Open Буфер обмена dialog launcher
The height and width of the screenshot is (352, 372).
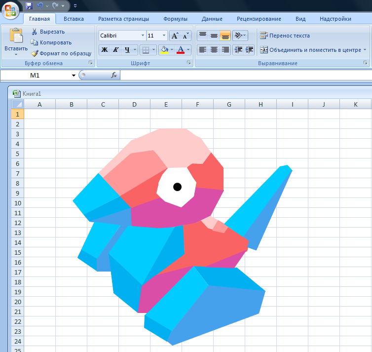[91, 63]
